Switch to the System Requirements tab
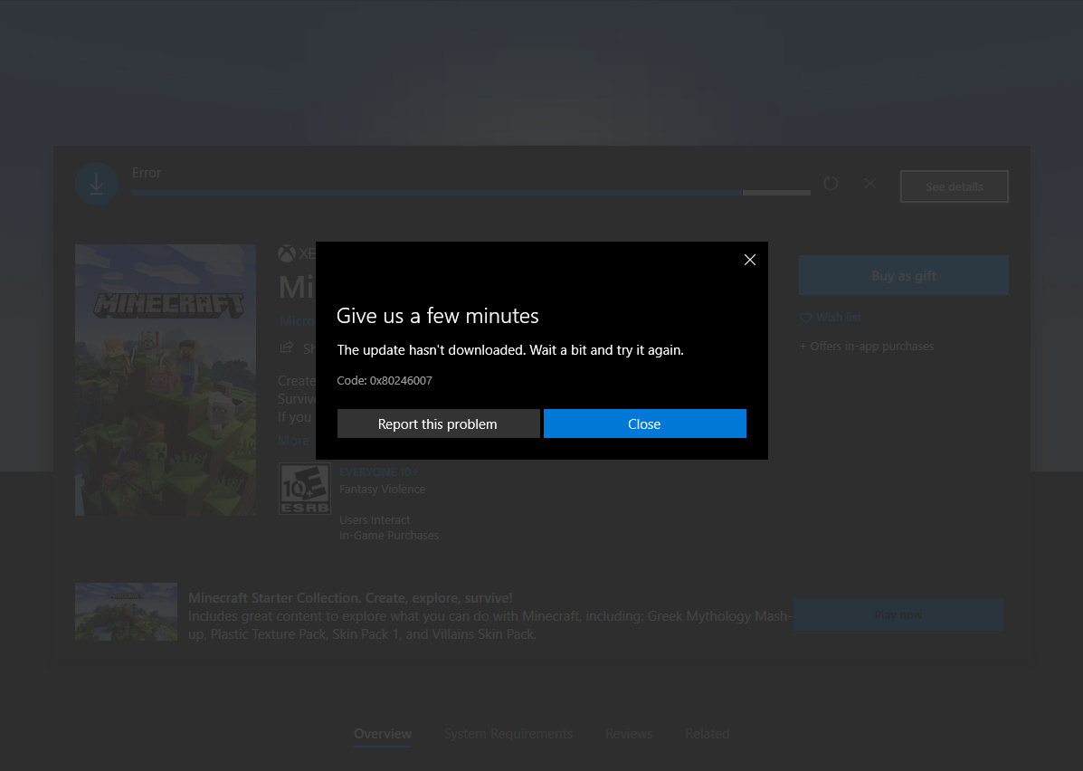The width and height of the screenshot is (1083, 771). (508, 734)
